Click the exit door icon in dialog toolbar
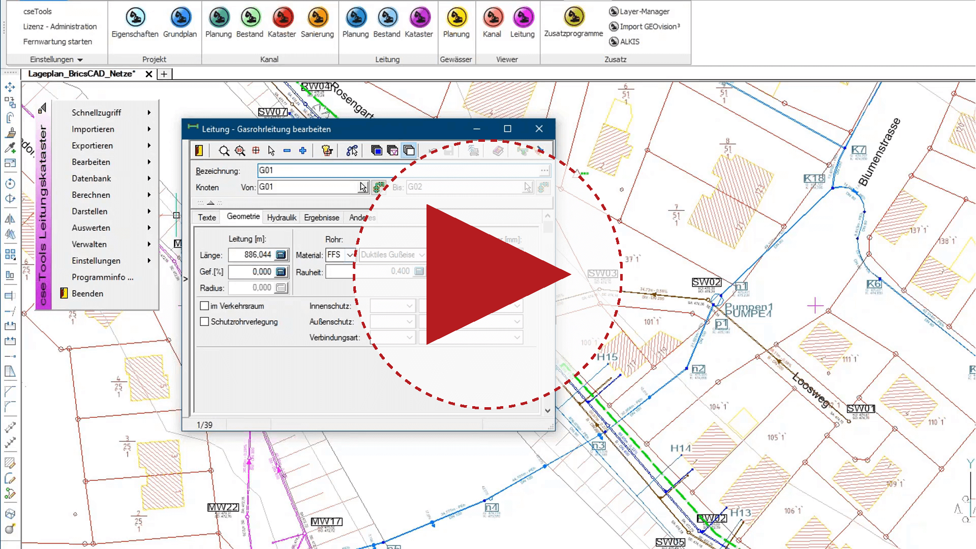This screenshot has height=549, width=976. tap(199, 150)
